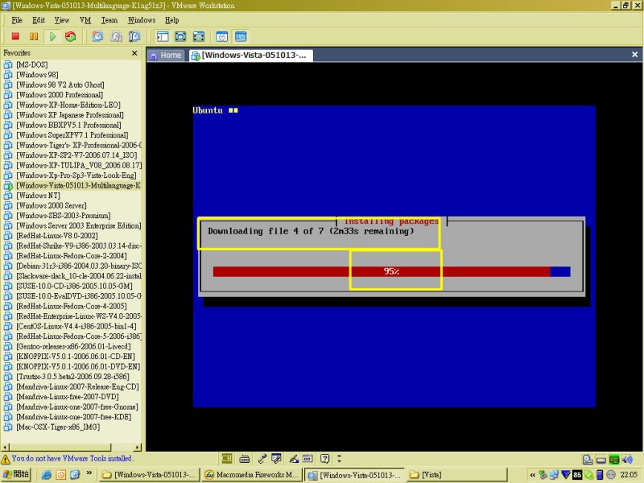The height and width of the screenshot is (483, 644).
Task: Click the language bar help icon
Action: pos(325,458)
